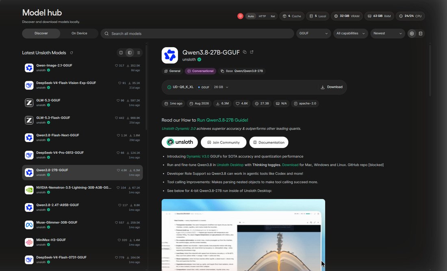
Task: Select HTTP transfer mode
Action: coord(262,16)
